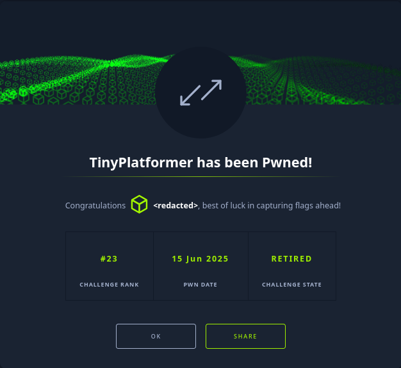Click the arrow pointing up-right
This screenshot has width=401, height=368.
(211, 90)
